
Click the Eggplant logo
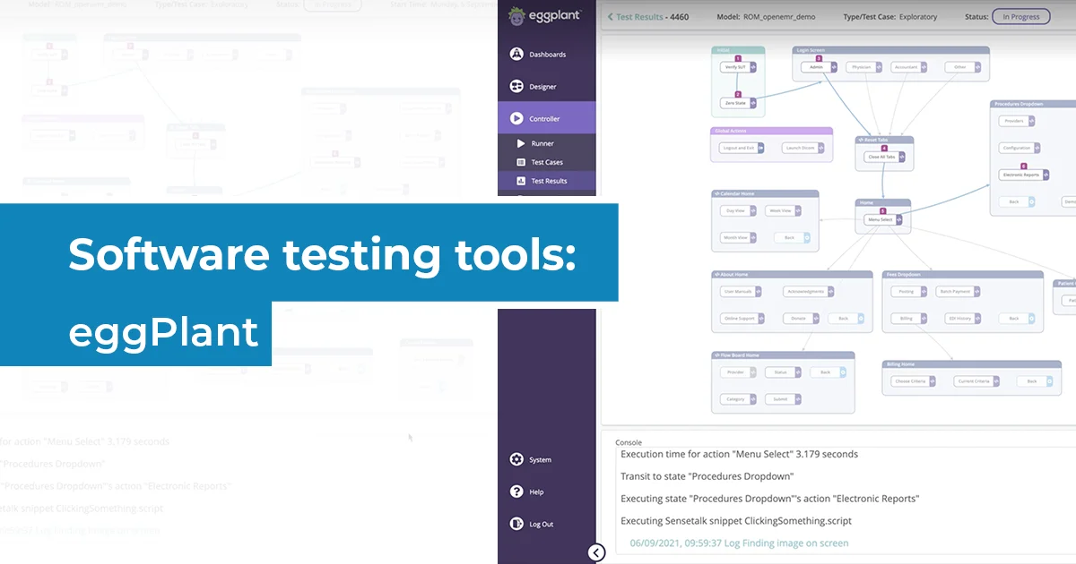(546, 15)
